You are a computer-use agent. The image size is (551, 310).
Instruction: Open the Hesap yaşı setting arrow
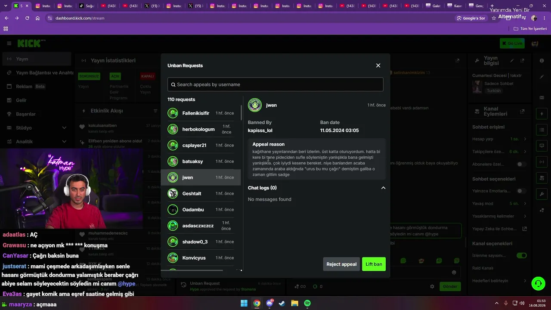coord(525,139)
